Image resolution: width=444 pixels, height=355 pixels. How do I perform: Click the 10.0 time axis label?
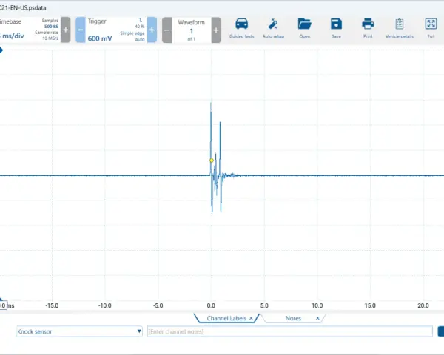click(317, 305)
